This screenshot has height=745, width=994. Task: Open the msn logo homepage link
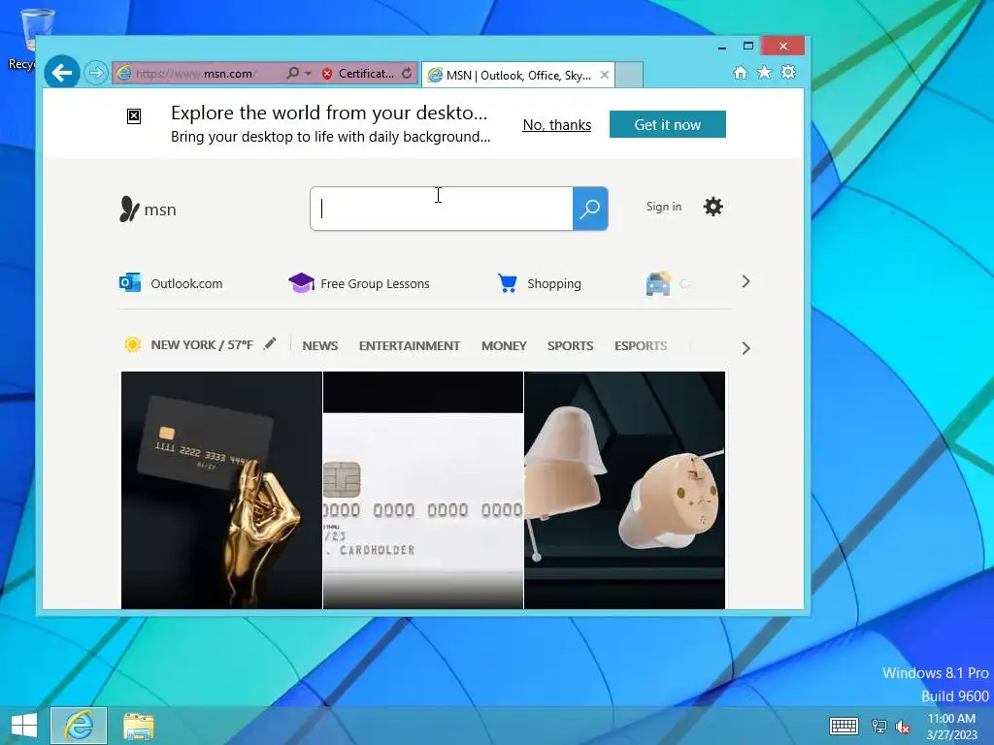pyautogui.click(x=149, y=210)
